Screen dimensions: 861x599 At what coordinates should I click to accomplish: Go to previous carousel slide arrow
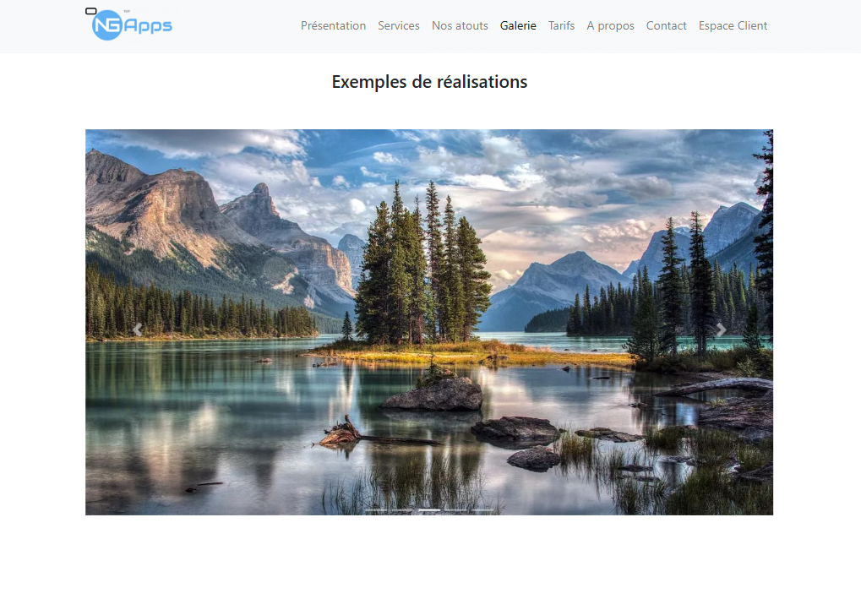137,329
